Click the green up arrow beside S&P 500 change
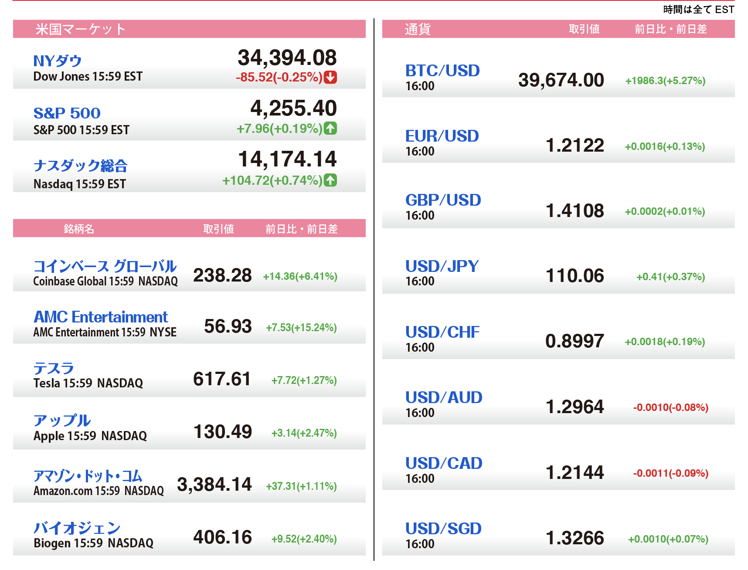 330,128
